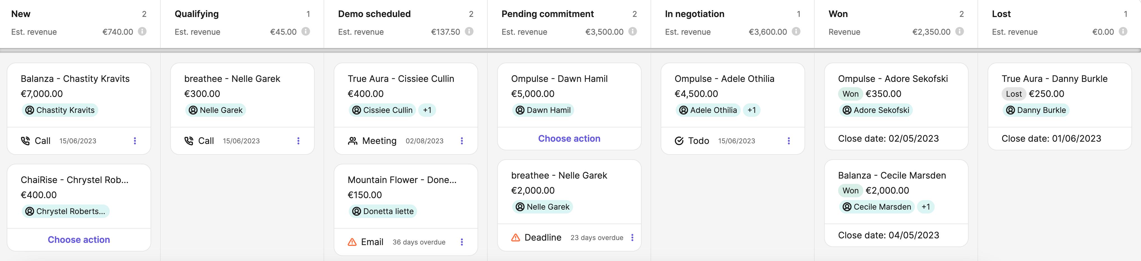The width and height of the screenshot is (1141, 261).
Task: Open three-dot menu on True Aura Cissiee Cullin card
Action: 462,141
